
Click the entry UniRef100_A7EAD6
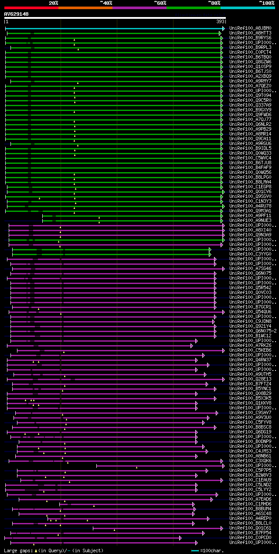coord(251,499)
